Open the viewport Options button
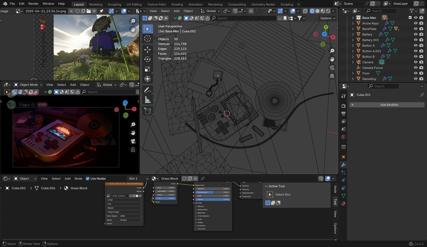427x247 pixels. [x=327, y=18]
